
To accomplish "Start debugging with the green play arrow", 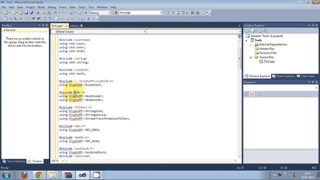I will (x=86, y=12).
